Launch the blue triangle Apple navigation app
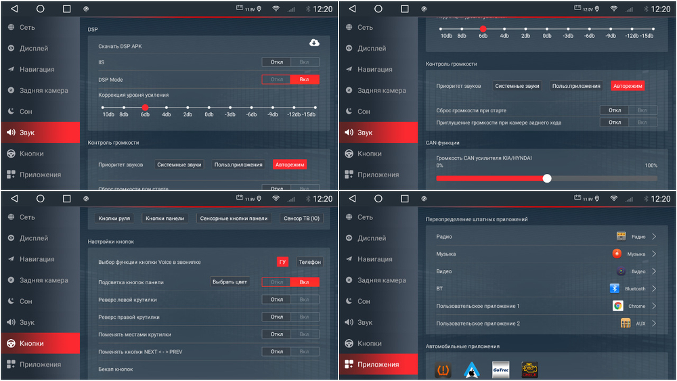677x381 pixels. point(472,369)
